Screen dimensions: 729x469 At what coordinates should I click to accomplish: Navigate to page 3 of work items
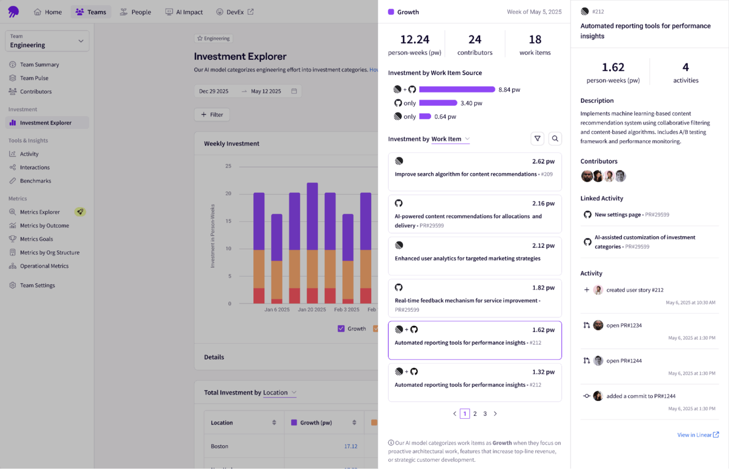(x=485, y=414)
